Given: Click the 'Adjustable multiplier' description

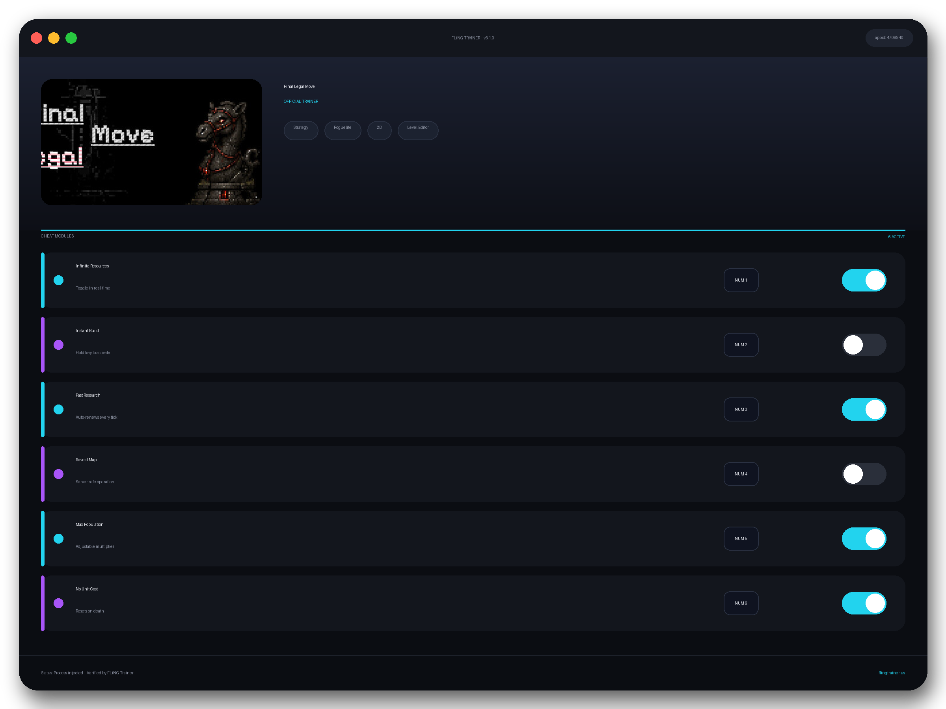Looking at the screenshot, I should (x=95, y=546).
